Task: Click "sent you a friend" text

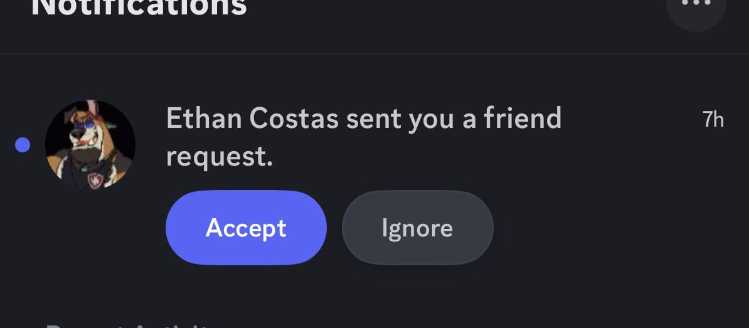Action: (454, 118)
